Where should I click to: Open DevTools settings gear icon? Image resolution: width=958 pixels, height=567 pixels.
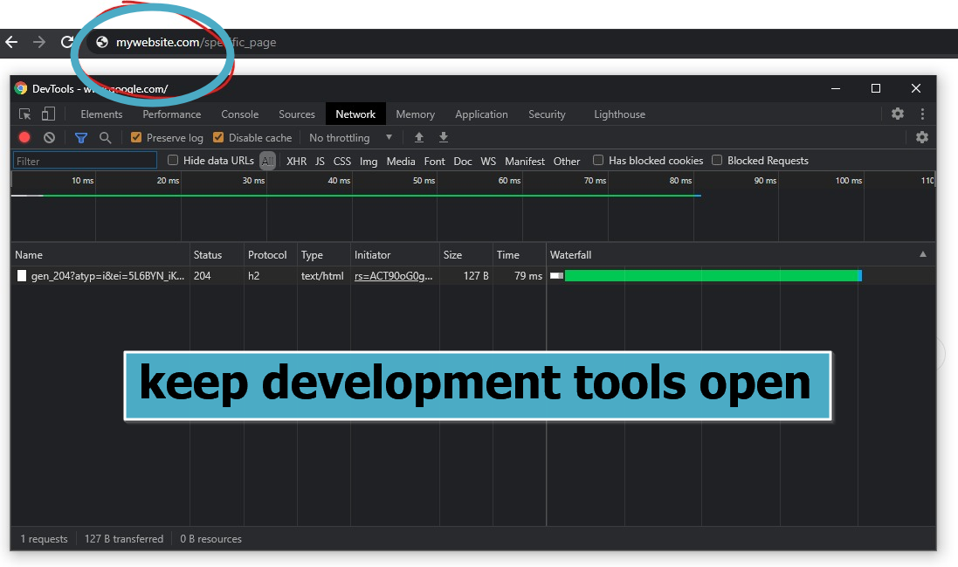point(898,114)
